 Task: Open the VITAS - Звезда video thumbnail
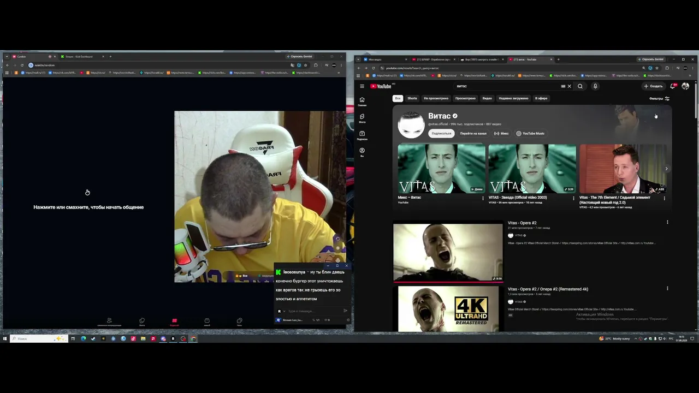532,169
